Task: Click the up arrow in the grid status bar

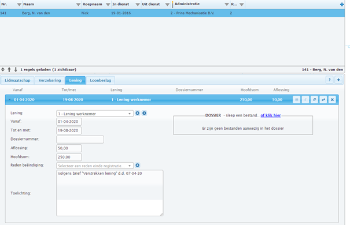Action: pyautogui.click(x=9, y=69)
